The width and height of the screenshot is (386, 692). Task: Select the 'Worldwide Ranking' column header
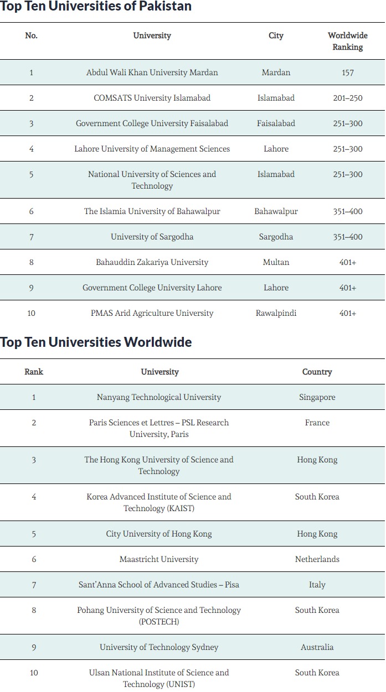pos(348,41)
